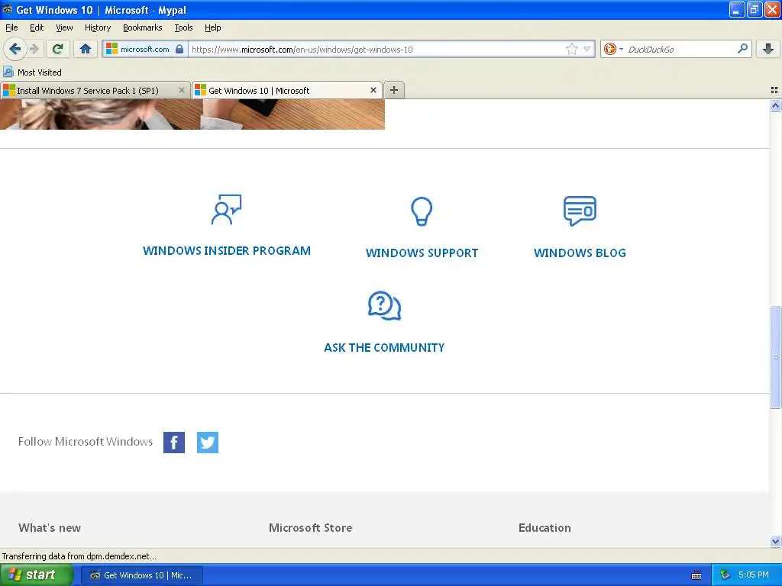This screenshot has width=782, height=586.
Task: Go back with the Back arrow button
Action: [x=15, y=49]
